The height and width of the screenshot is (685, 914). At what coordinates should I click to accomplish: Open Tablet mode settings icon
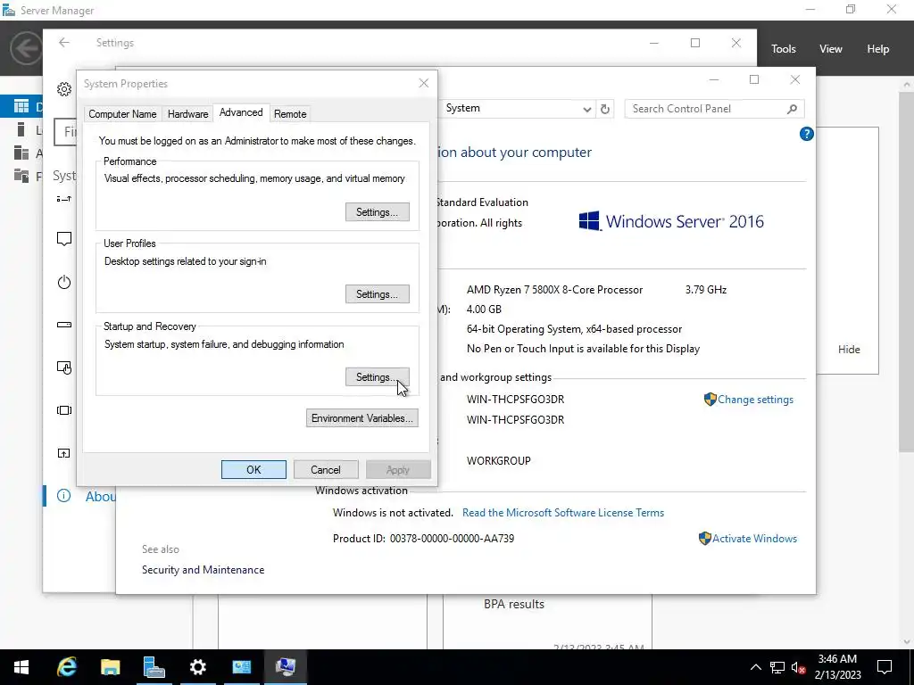click(64, 367)
